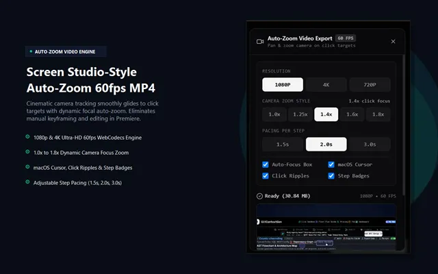
Task: Click the 'Auto-Zoom Video Export' dialog title
Action: pyautogui.click(x=300, y=38)
